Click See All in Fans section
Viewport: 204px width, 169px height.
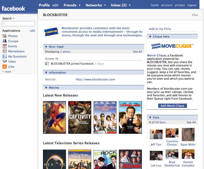click(x=191, y=122)
